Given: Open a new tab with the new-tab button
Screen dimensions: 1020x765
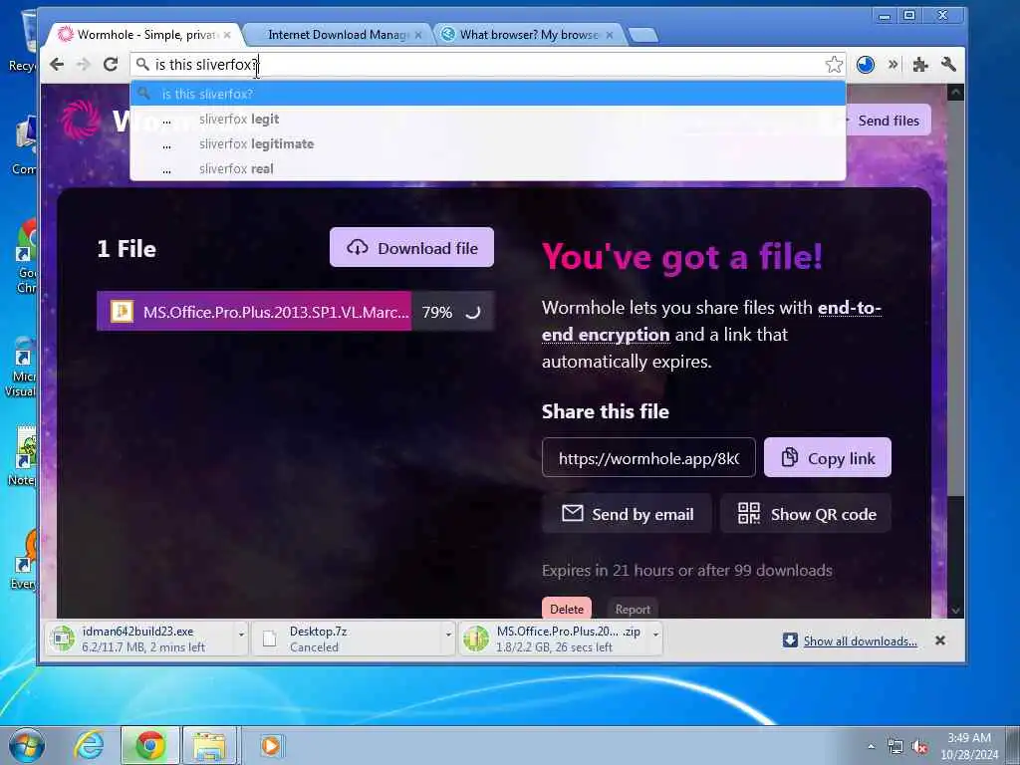Looking at the screenshot, I should [643, 35].
